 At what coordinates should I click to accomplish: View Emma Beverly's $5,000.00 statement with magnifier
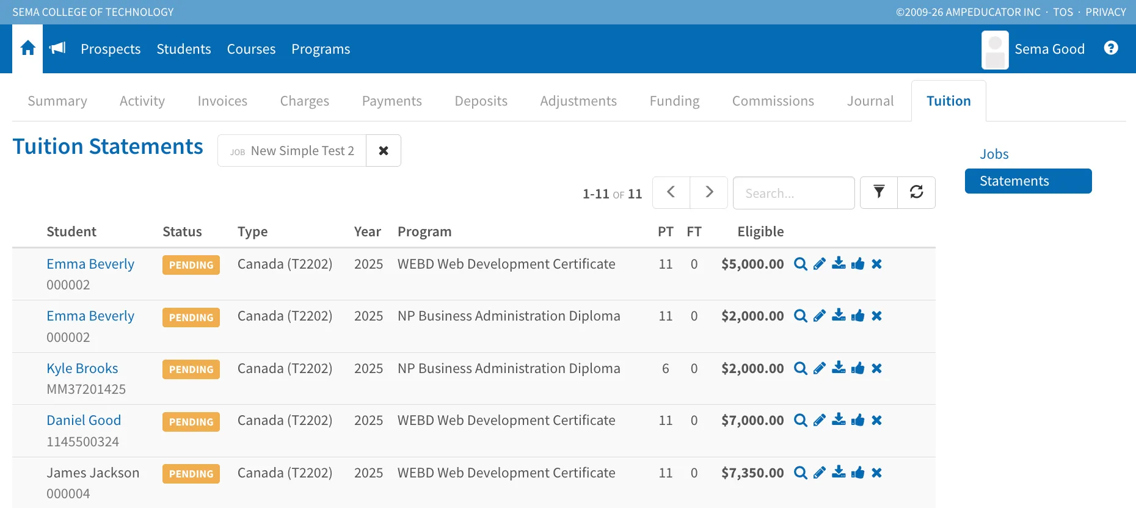801,264
